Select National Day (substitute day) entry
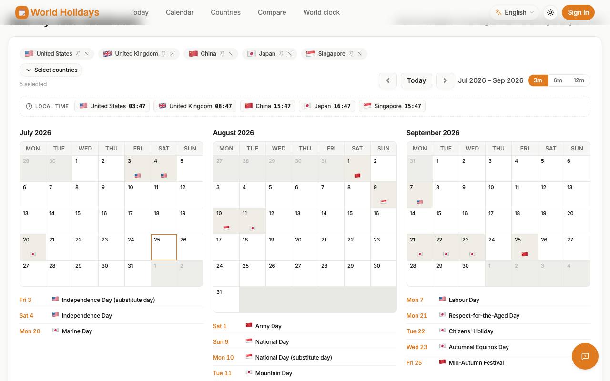Image resolution: width=610 pixels, height=381 pixels. pos(305,358)
